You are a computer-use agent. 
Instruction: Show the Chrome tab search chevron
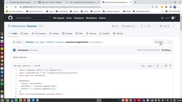(x=166, y=2)
